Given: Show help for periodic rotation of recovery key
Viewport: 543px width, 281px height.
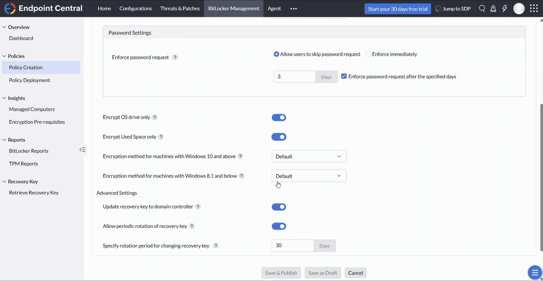Looking at the screenshot, I should (192, 226).
